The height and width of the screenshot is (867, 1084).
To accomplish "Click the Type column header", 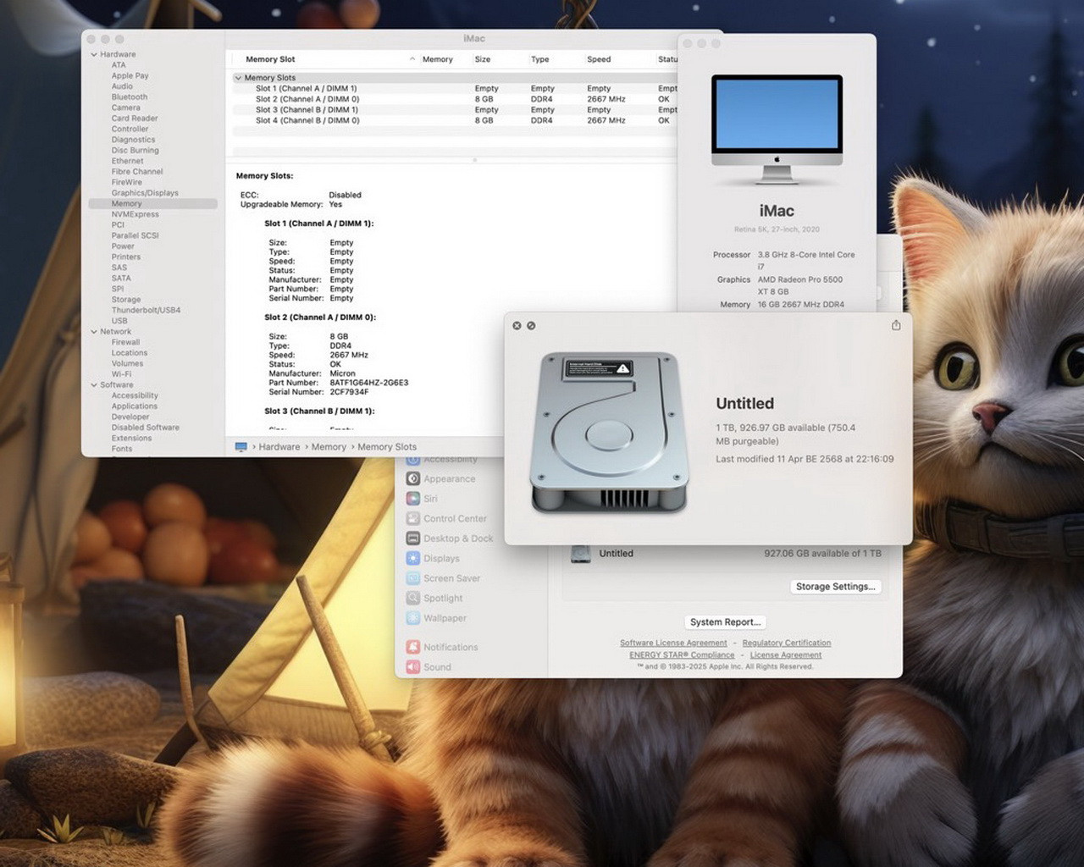I will [x=539, y=59].
